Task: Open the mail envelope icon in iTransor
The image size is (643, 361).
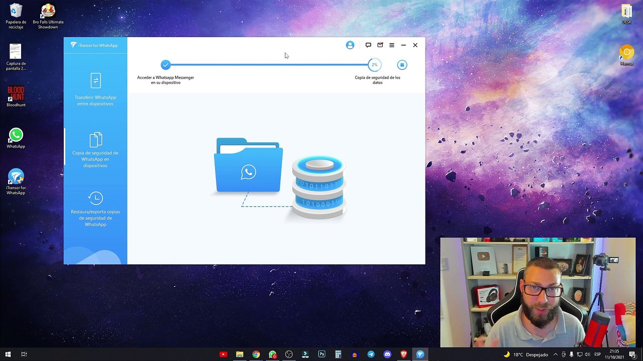Action: coord(380,45)
